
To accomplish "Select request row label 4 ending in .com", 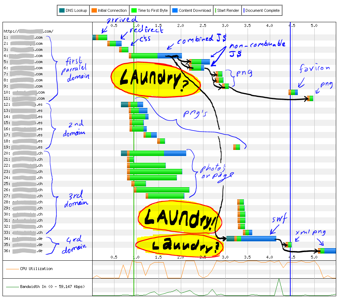I will tap(23, 56).
